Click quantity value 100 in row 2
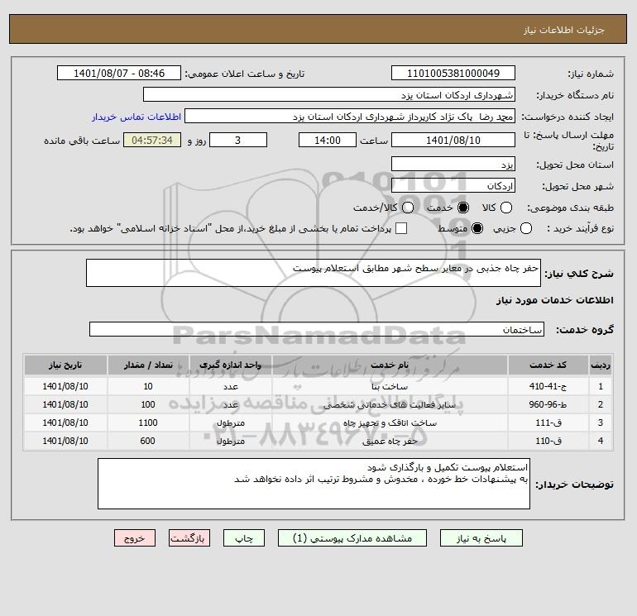This screenshot has width=637, height=616. (148, 404)
